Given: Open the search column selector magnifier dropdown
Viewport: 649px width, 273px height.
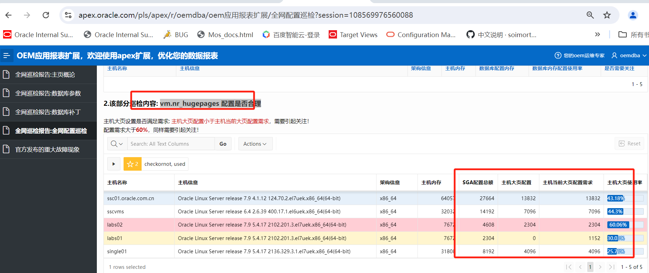Looking at the screenshot, I should [x=117, y=144].
